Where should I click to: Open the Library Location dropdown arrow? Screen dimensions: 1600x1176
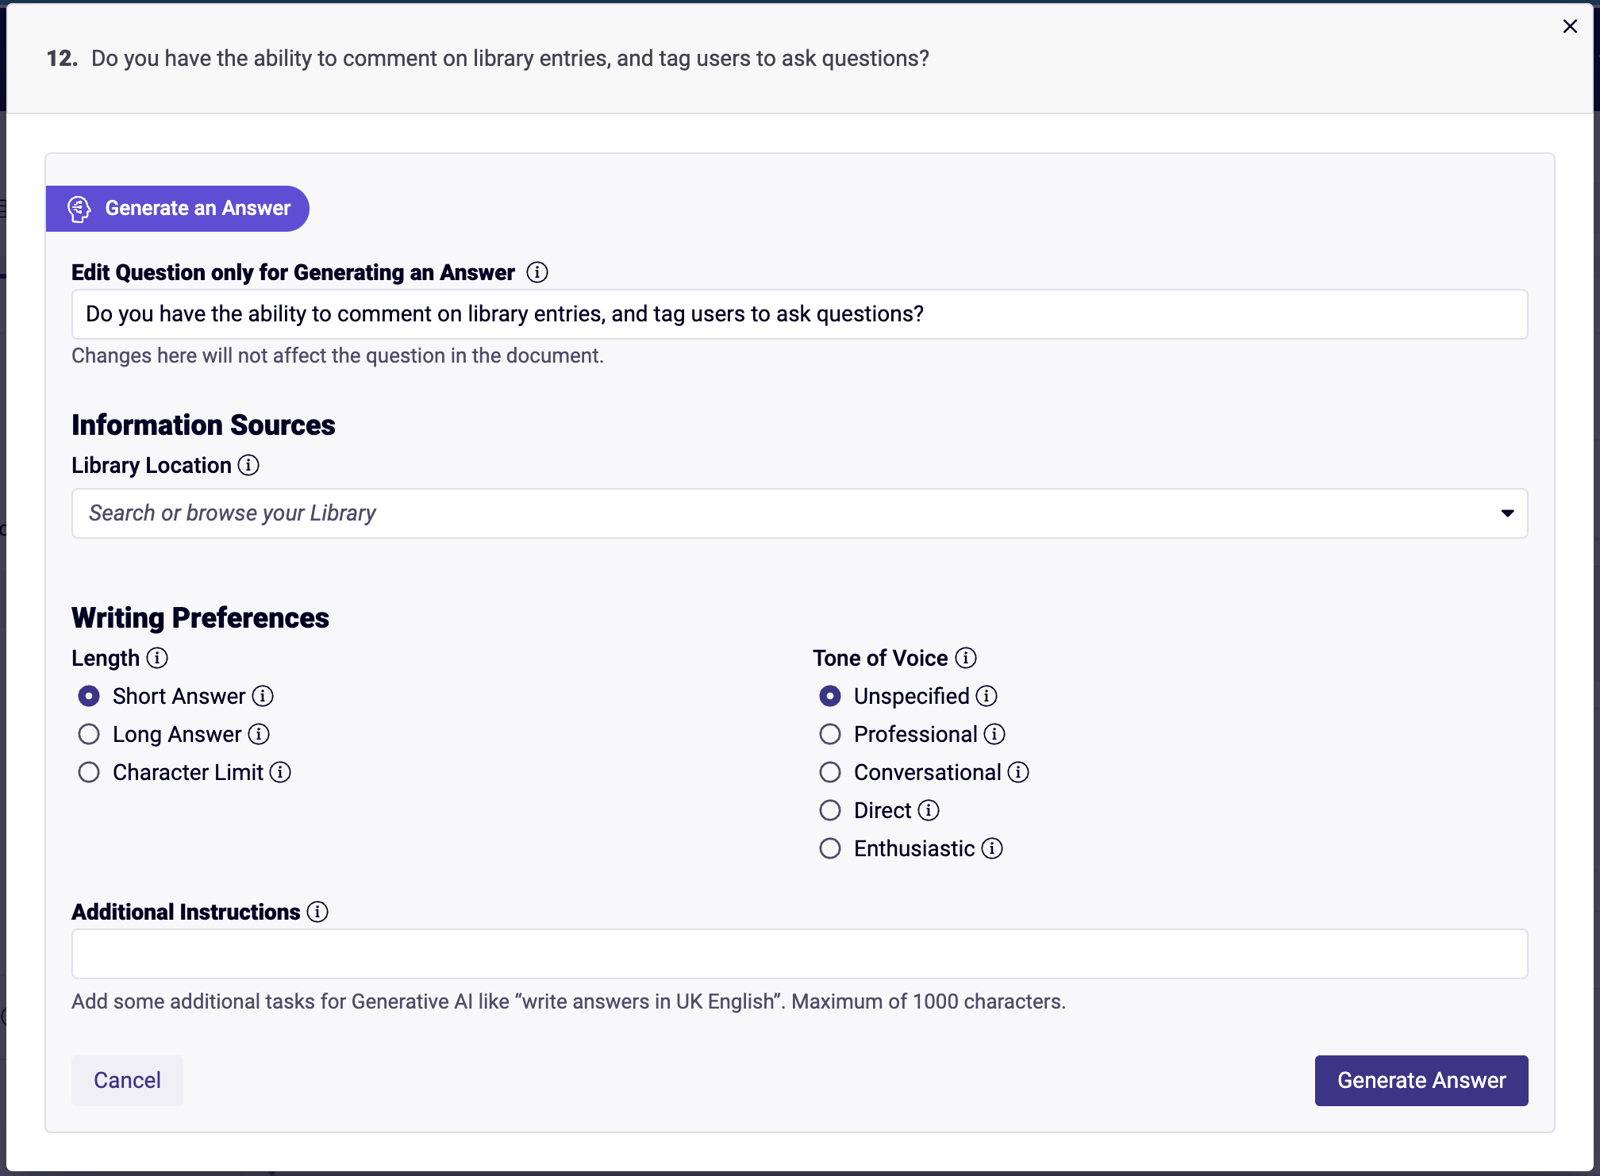(1506, 513)
